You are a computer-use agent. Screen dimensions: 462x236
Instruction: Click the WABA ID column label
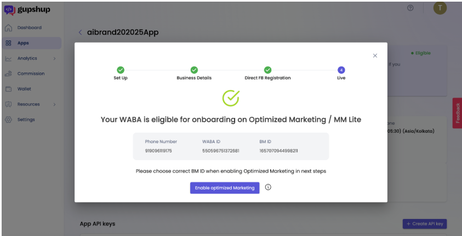point(211,141)
